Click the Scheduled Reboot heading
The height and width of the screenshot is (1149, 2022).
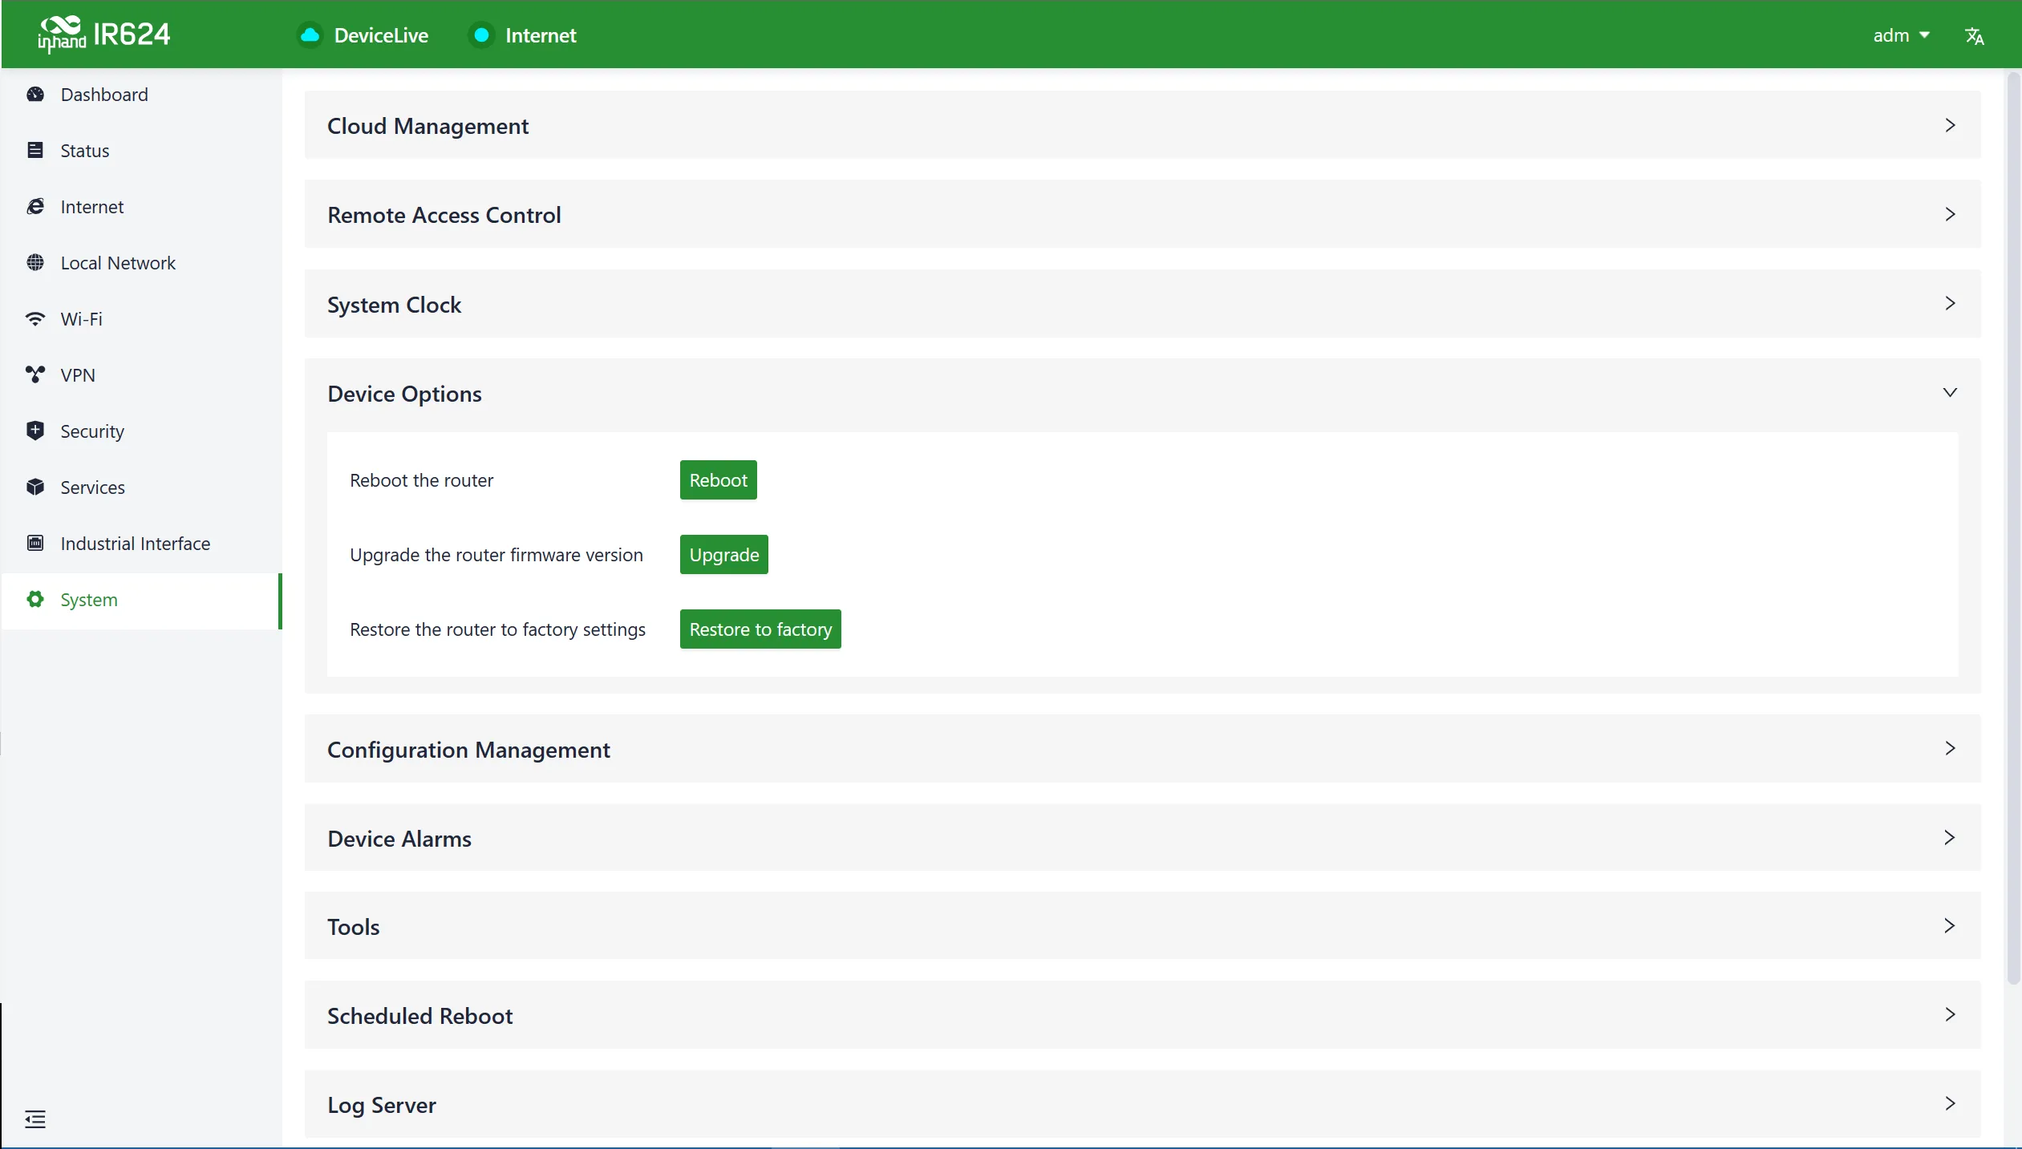pos(419,1016)
